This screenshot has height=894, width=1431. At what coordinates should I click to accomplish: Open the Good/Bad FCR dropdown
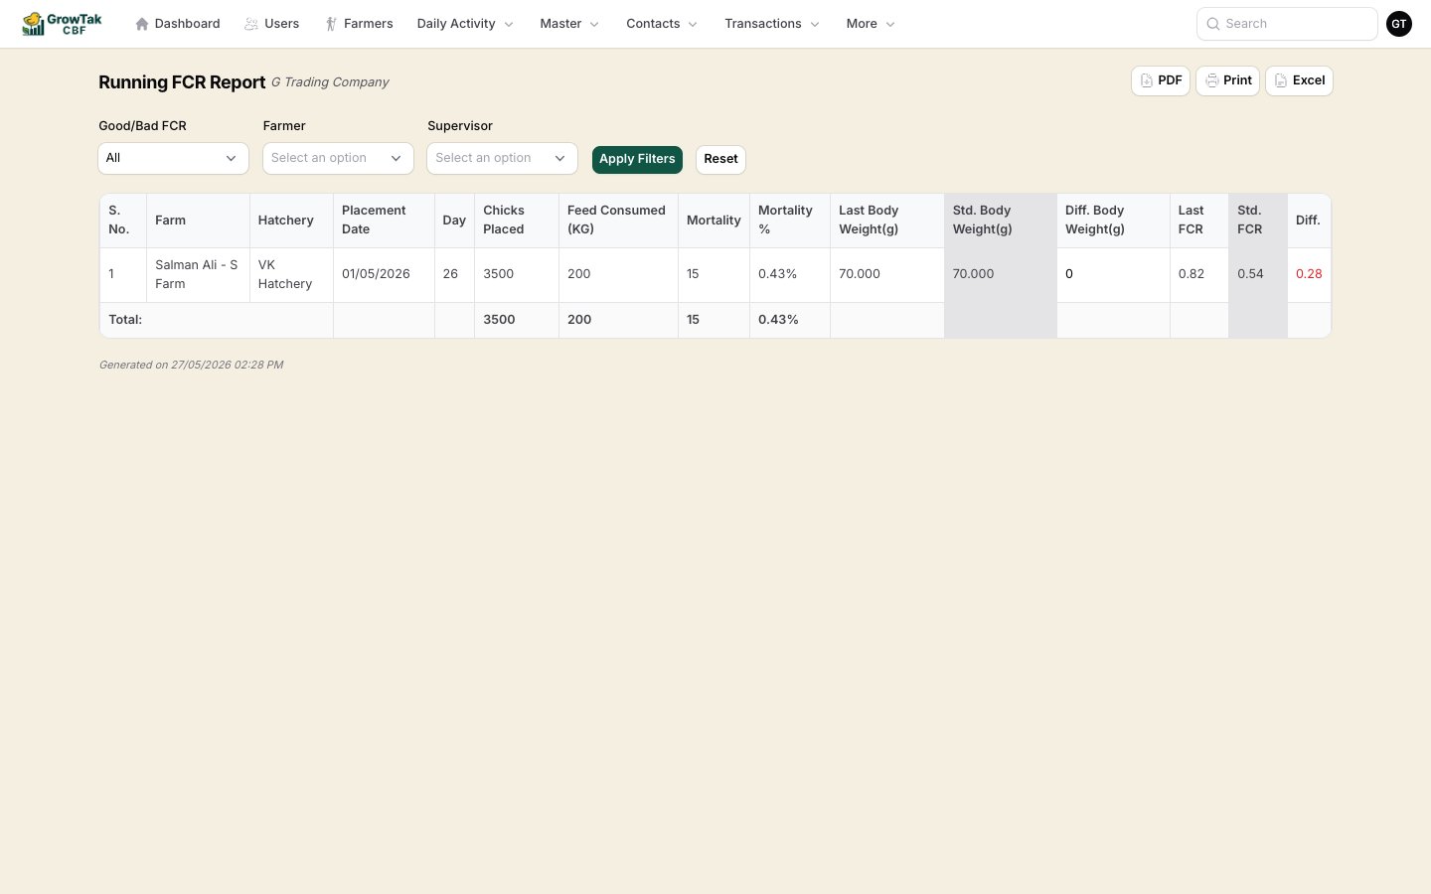174,158
